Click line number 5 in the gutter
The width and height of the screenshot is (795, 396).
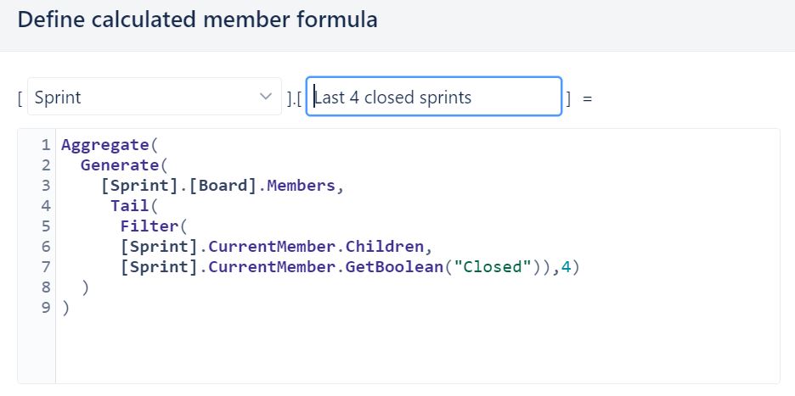(x=46, y=226)
